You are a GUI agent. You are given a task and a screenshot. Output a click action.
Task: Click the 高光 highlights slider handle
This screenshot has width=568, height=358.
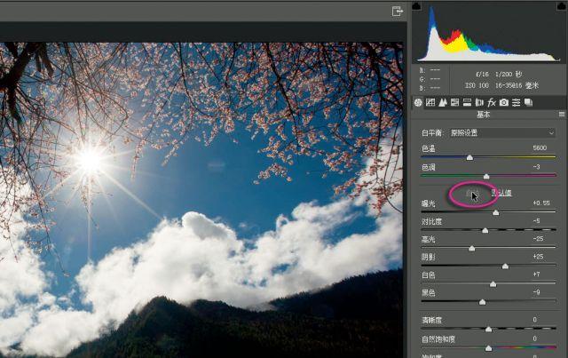click(471, 249)
